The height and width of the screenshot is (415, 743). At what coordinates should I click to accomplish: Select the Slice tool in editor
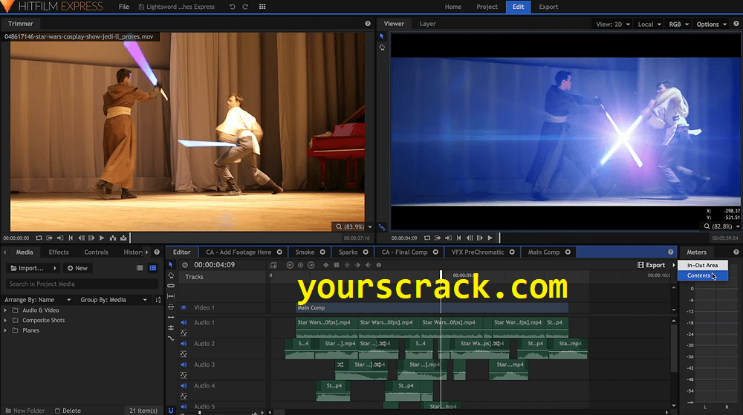tap(171, 286)
